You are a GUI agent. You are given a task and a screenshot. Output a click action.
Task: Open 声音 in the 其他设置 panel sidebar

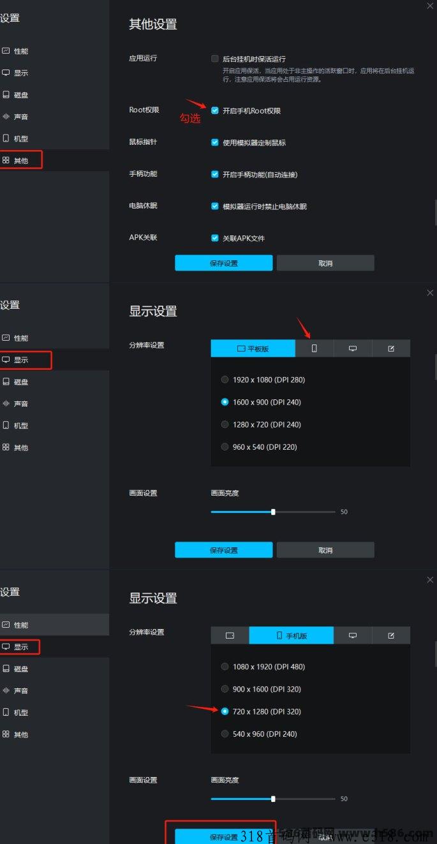(x=20, y=117)
